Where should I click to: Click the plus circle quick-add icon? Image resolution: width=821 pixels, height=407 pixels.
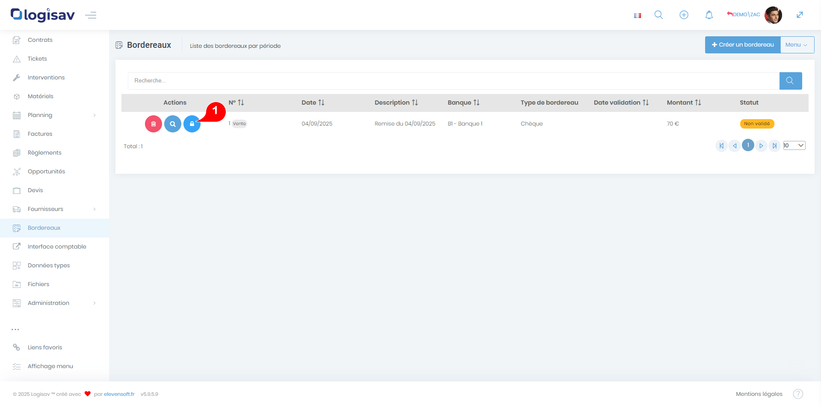684,15
